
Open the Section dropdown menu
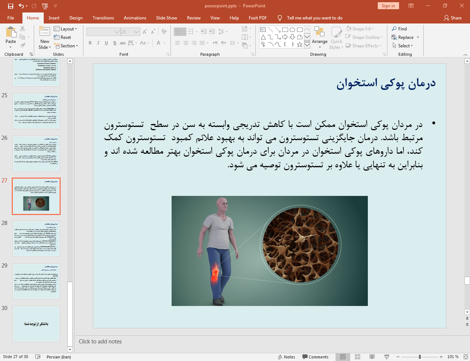pyautogui.click(x=66, y=46)
